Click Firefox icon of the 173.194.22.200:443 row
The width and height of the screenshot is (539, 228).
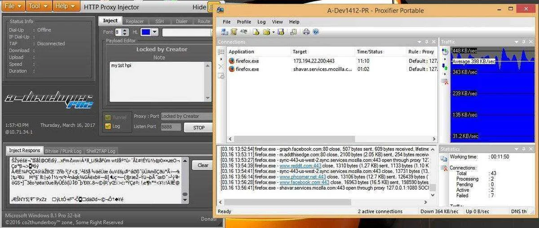pos(232,60)
